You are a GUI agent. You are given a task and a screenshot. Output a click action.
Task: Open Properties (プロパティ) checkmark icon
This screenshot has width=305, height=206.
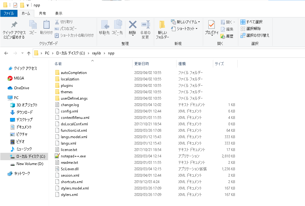tap(211, 25)
